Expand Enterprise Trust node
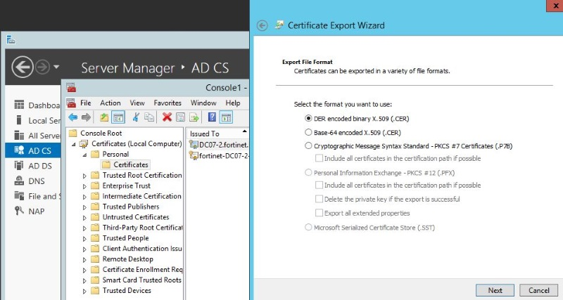Viewport: 563px width, 300px height. (84, 186)
